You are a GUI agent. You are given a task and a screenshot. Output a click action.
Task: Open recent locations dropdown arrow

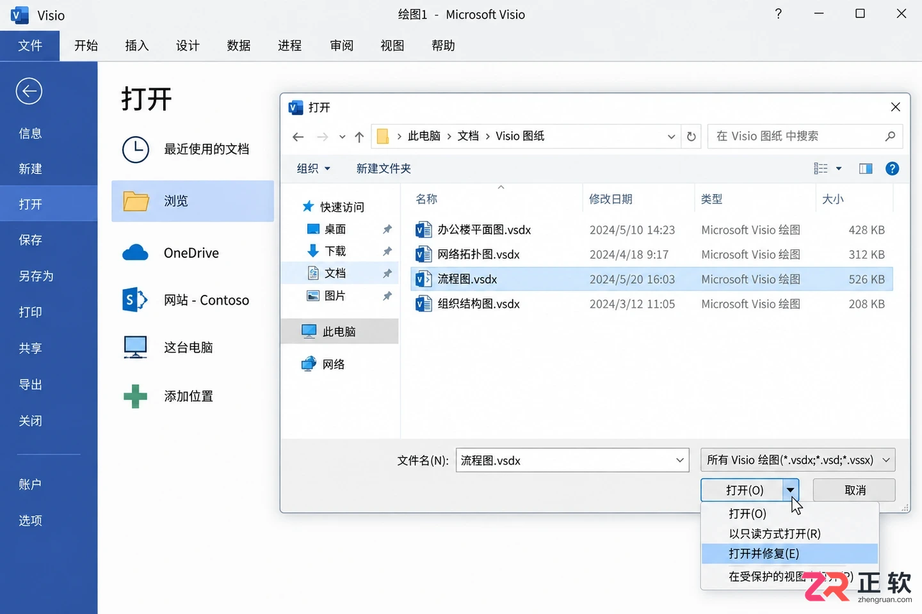pos(342,136)
